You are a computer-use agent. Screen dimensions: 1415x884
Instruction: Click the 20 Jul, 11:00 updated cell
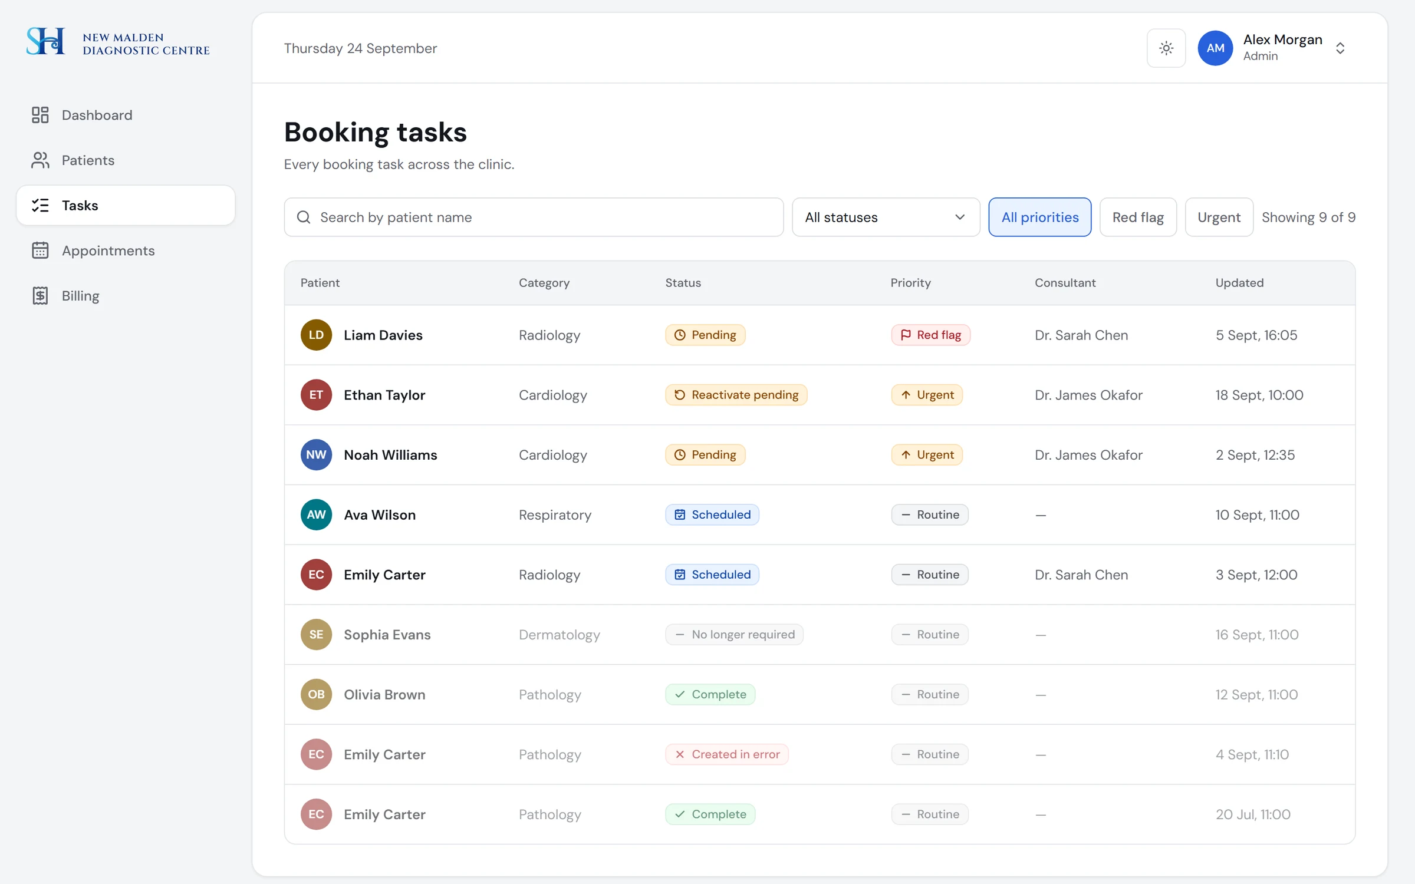click(1253, 814)
